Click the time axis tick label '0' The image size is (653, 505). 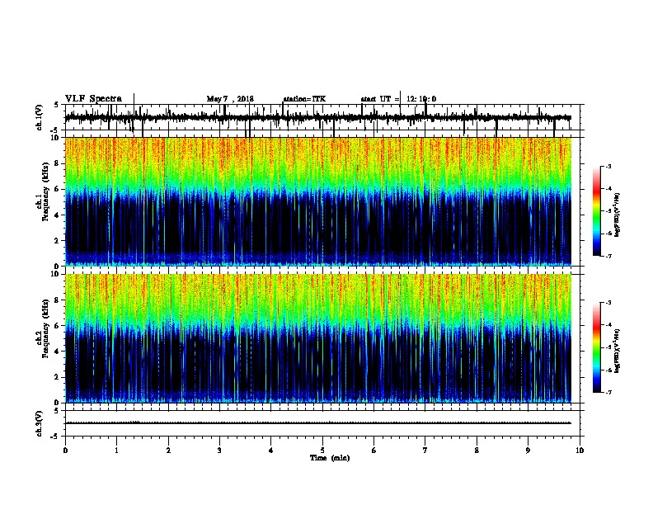click(65, 451)
